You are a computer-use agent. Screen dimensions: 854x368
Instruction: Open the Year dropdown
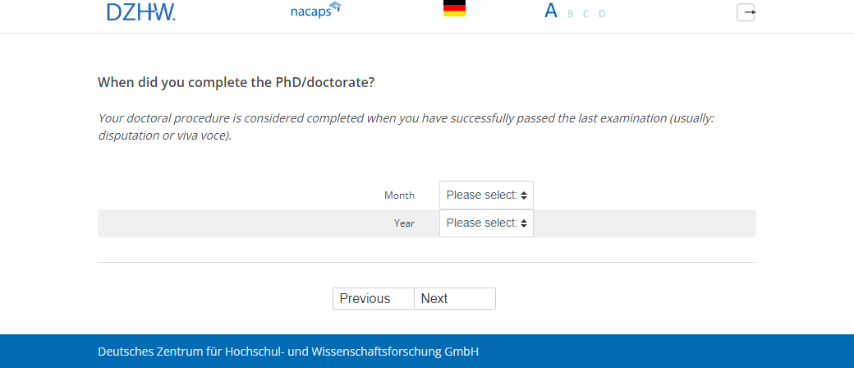click(x=486, y=223)
